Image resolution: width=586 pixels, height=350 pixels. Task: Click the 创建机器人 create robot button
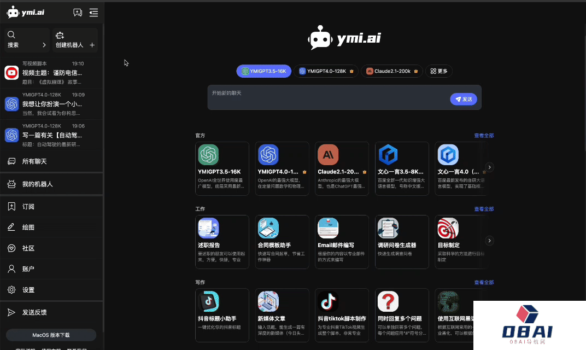tap(75, 39)
